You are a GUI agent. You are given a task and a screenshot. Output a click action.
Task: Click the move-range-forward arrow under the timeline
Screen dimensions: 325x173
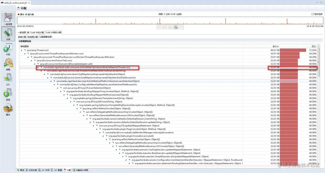click(x=181, y=27)
